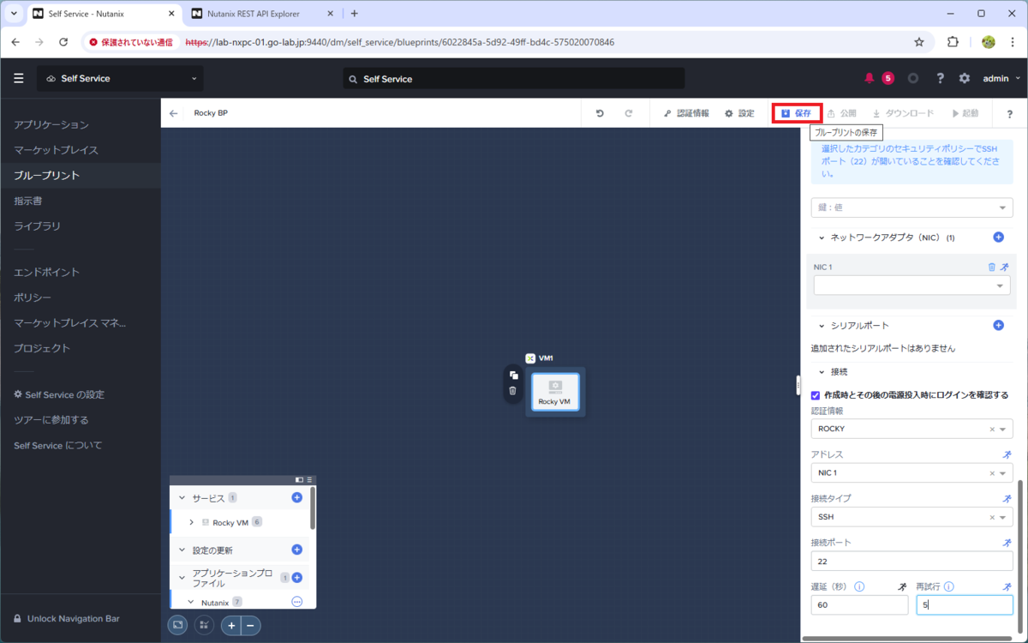This screenshot has height=643, width=1028.
Task: Delete NIC 1 with the trash icon
Action: [992, 267]
